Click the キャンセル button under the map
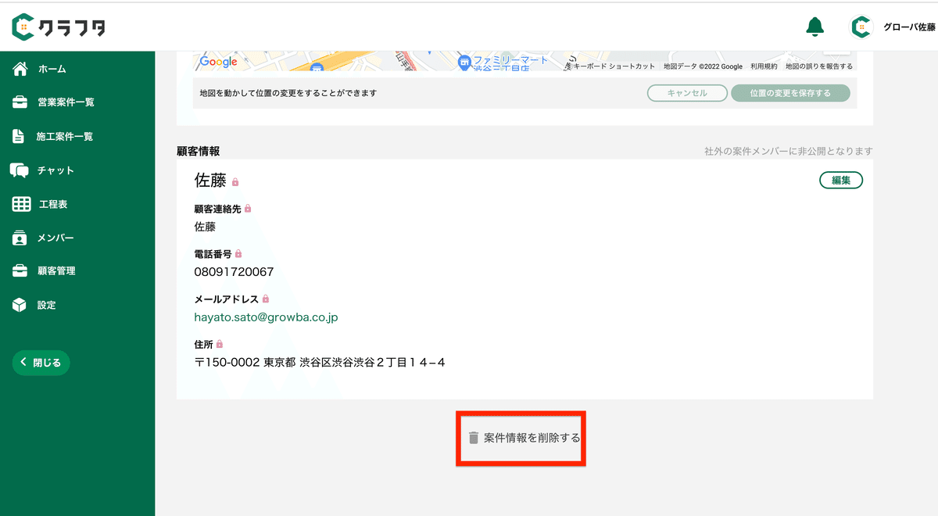Viewport: 938px width, 516px height. [x=687, y=93]
